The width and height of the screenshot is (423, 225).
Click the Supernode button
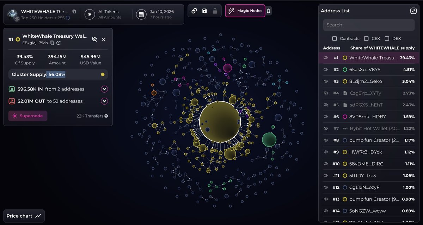click(x=28, y=116)
